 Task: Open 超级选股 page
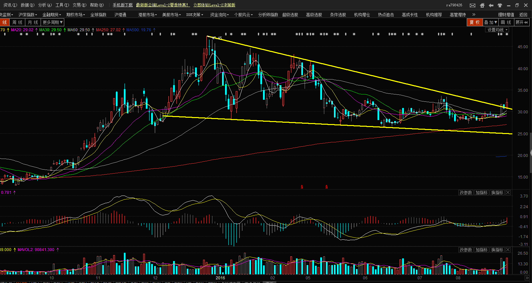(290, 15)
